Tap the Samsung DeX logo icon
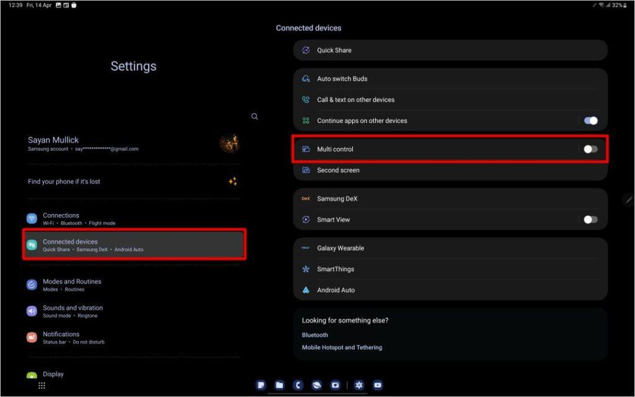The image size is (635, 397). pos(306,198)
